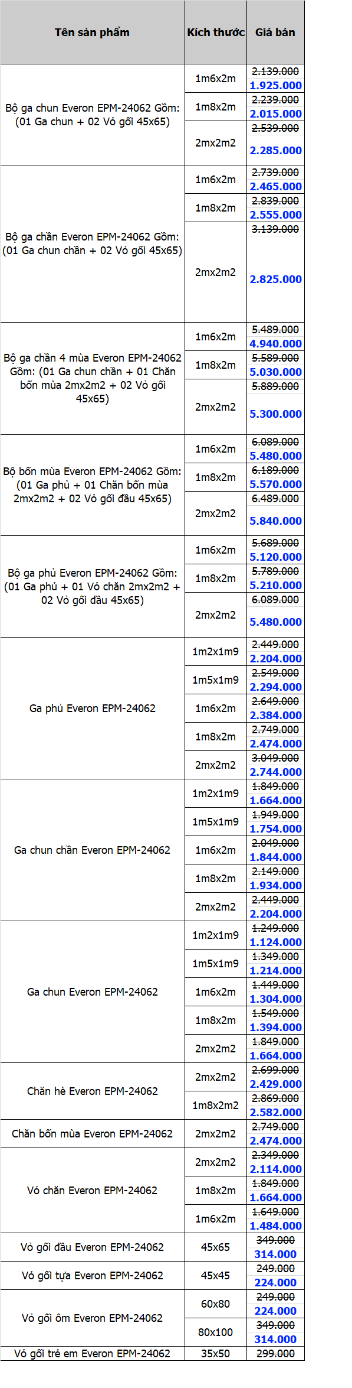Click the 'Vỏ gối trẻ em Everon EPM-24062' product name
The image size is (352, 1388).
93,1353
